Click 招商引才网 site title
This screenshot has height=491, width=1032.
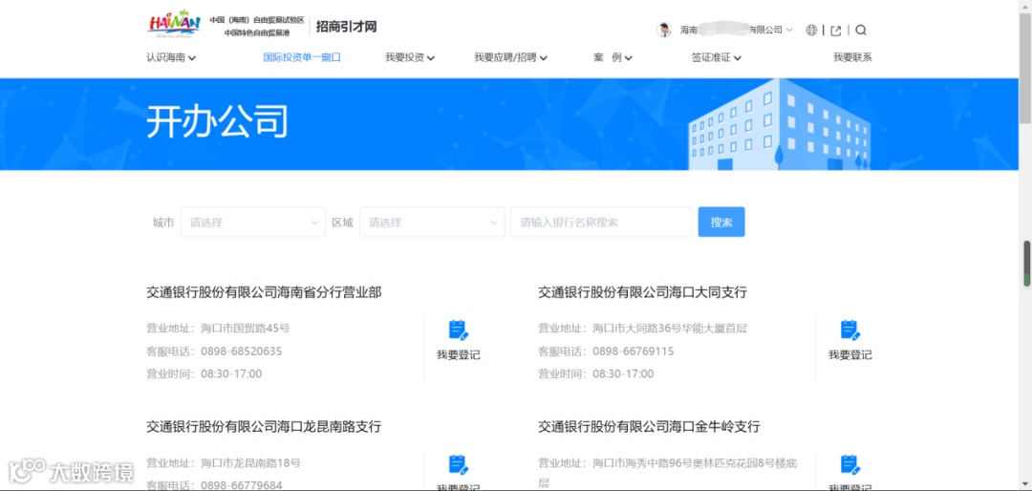coord(346,27)
